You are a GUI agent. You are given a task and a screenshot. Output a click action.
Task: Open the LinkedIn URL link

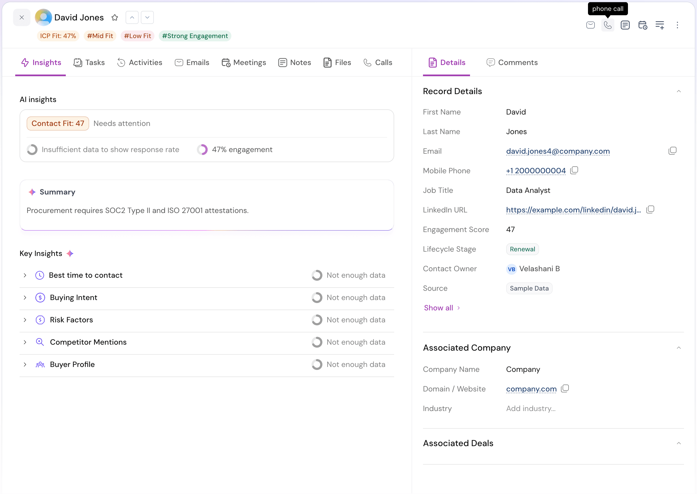coord(573,210)
